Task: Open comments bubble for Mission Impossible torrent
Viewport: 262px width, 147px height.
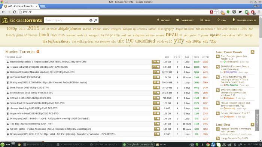Action: (156, 62)
